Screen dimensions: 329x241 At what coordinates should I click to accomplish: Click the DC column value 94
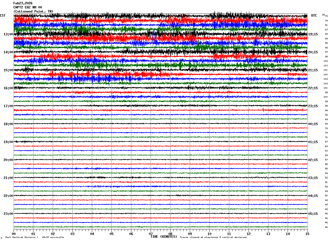(326, 110)
